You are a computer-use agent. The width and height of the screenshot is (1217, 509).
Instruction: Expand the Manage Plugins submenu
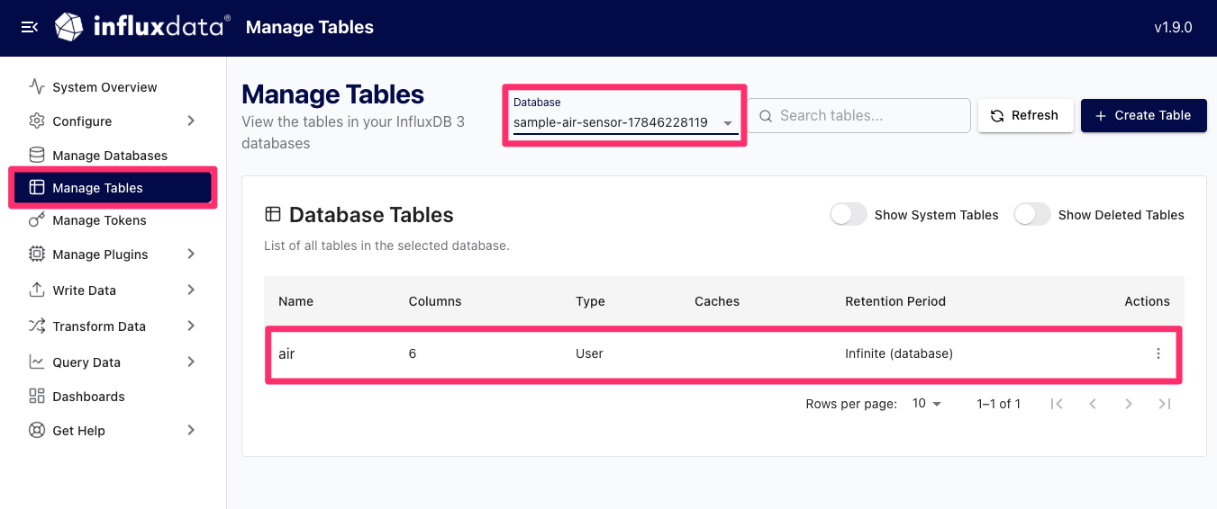191,254
